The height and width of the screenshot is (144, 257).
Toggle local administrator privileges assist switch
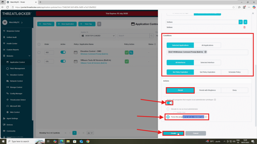(x=169, y=103)
